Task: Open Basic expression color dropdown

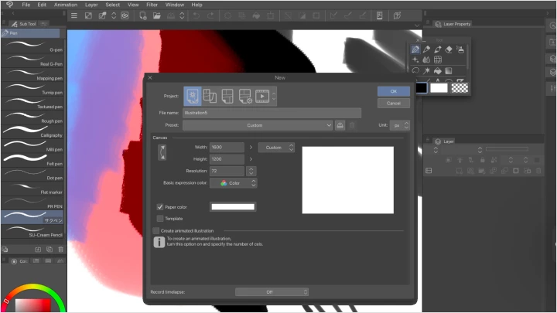Action: 234,183
